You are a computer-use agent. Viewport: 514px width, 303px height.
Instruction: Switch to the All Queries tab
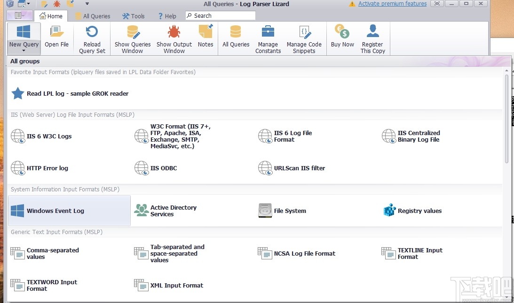93,16
